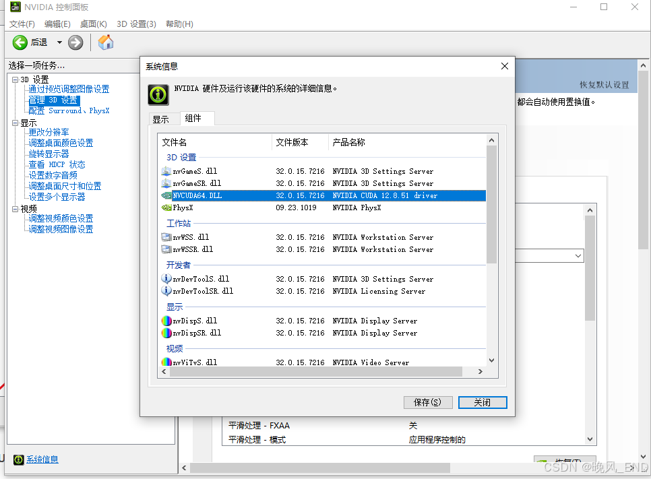Screen dimensions: 651x479
Task: Select the 09.23.1019 PhysX version cell
Action: click(296, 207)
